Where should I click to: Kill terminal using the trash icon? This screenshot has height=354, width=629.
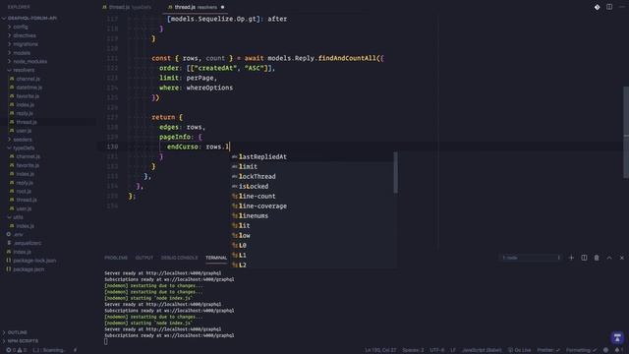pyautogui.click(x=597, y=258)
